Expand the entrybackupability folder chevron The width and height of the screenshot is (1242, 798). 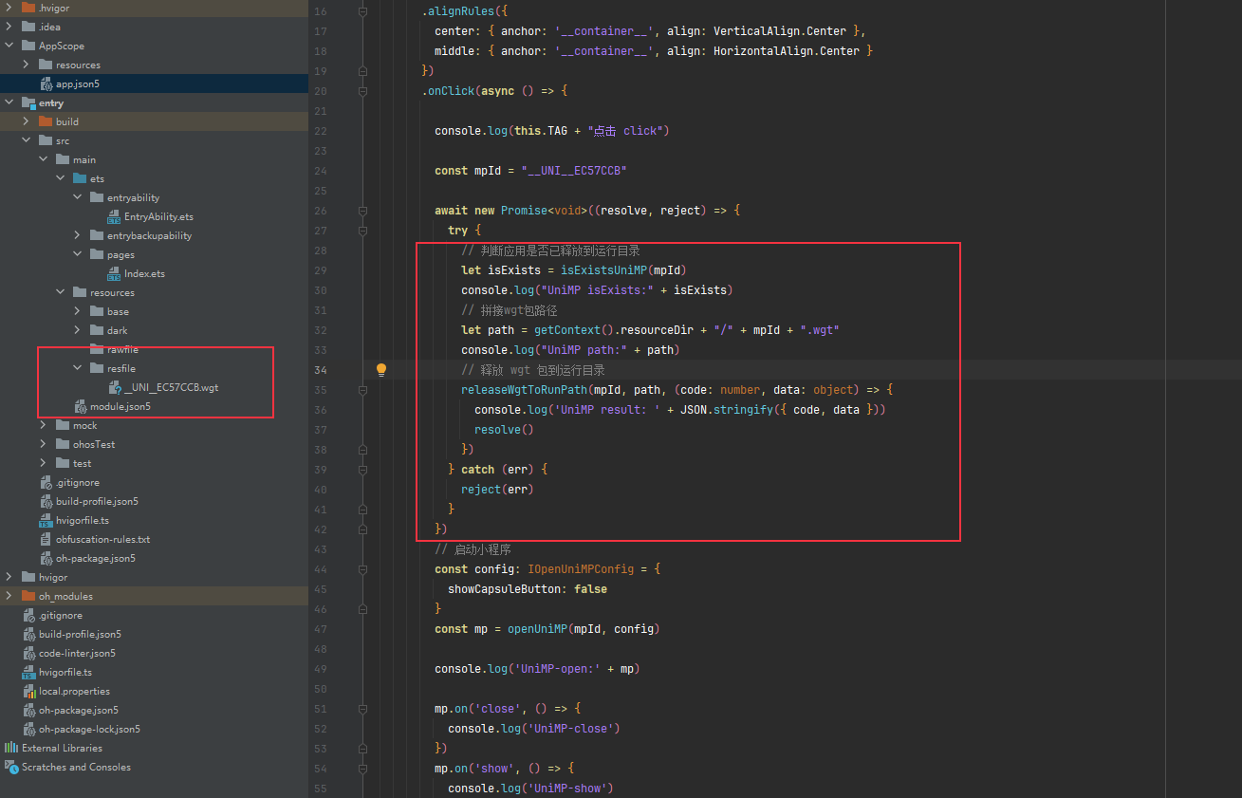[78, 235]
